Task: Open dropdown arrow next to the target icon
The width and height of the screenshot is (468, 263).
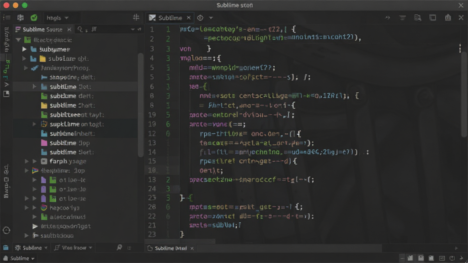Action: tap(211, 18)
